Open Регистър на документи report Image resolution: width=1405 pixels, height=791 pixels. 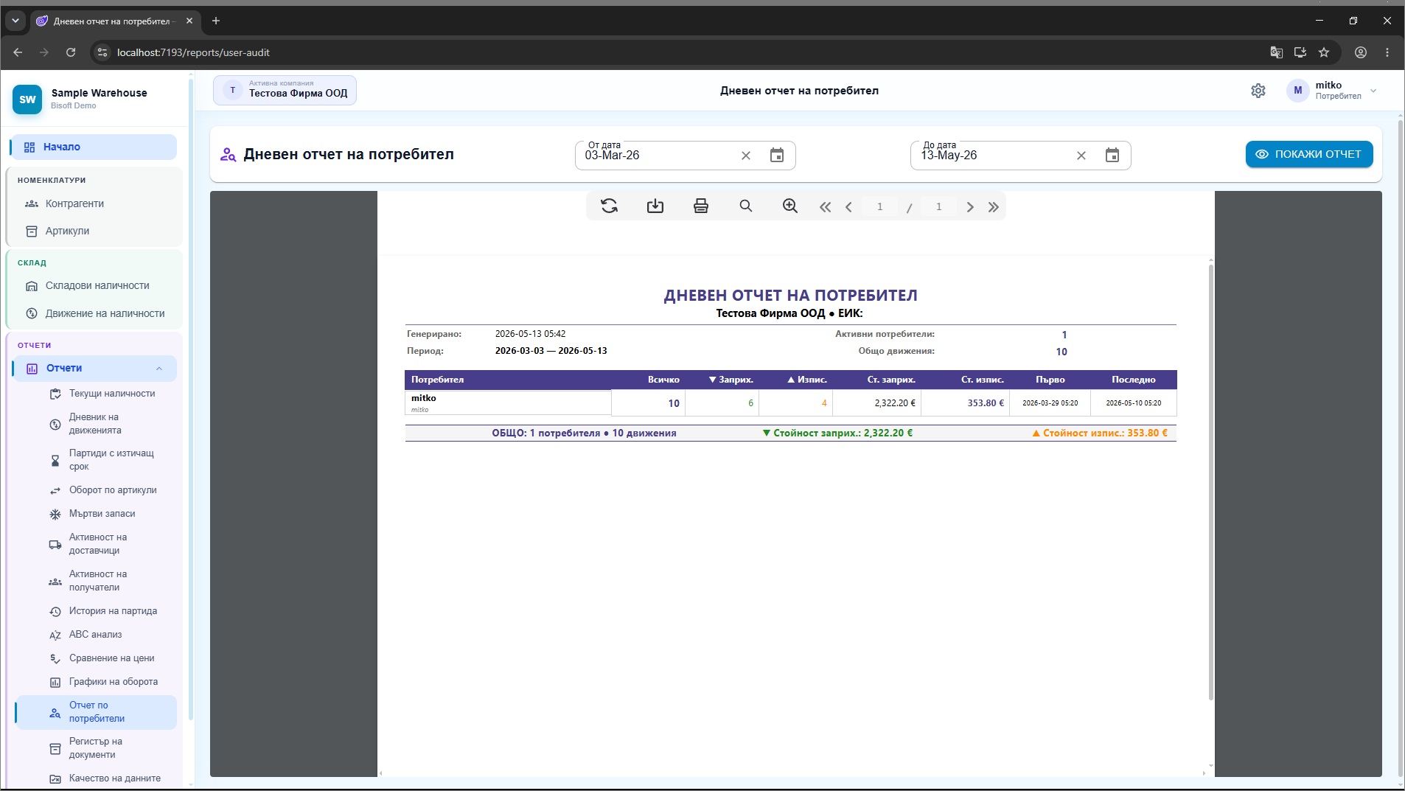[x=96, y=748]
